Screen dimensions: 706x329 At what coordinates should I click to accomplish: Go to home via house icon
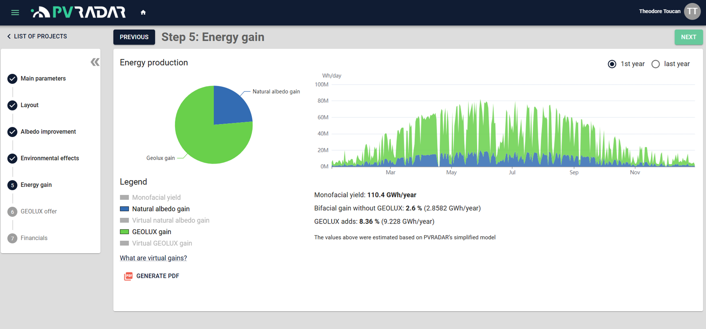143,12
